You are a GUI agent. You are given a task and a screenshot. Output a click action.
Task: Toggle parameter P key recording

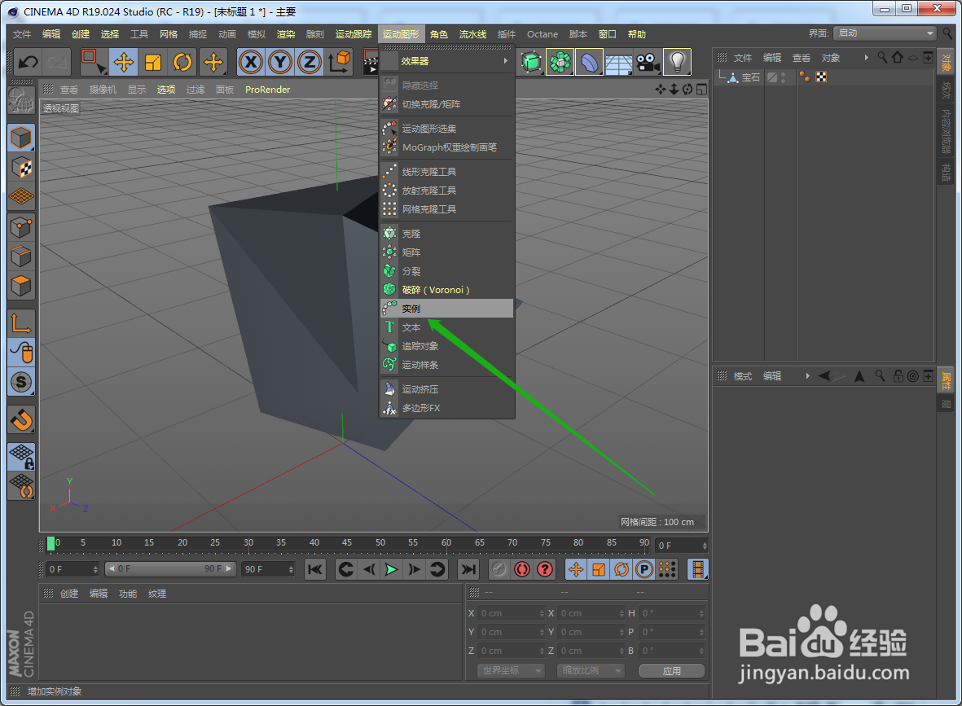[x=644, y=570]
